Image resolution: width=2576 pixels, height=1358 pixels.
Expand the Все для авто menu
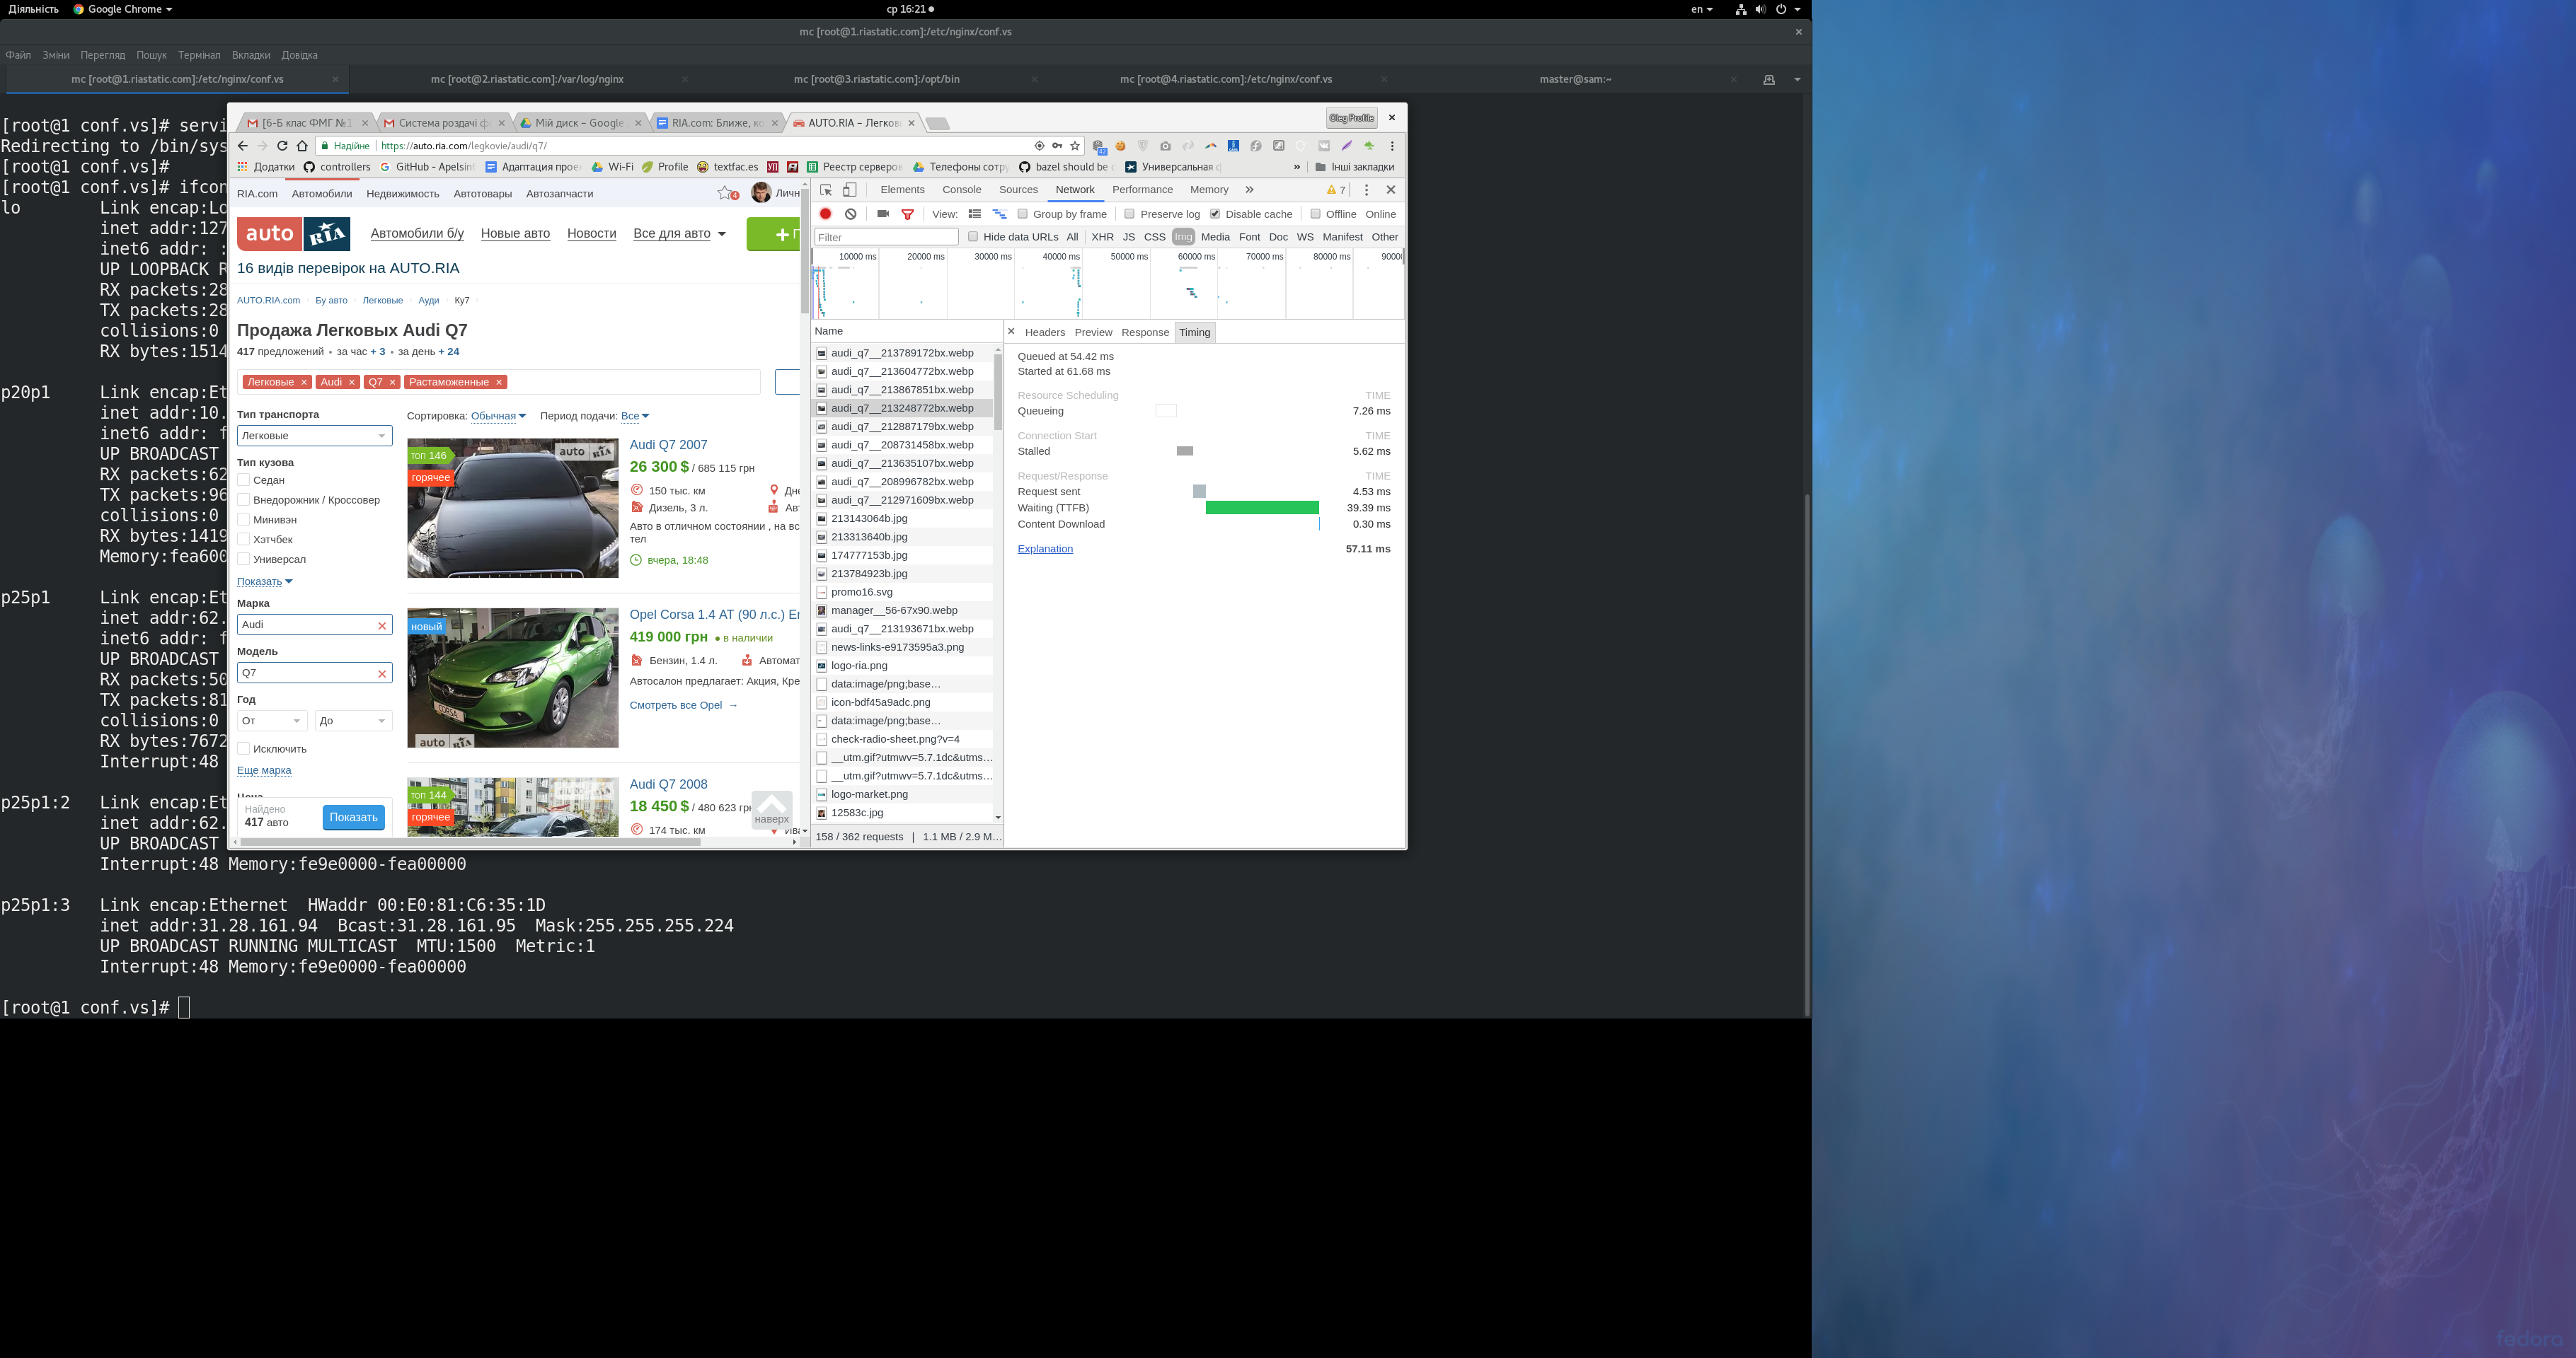[680, 234]
